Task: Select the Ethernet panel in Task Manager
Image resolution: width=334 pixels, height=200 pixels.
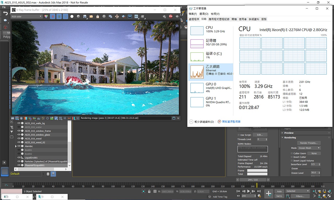Action: (x=210, y=72)
